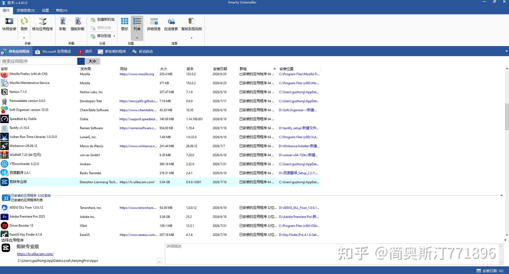Viewport: 509px width, 274px height.
Task: Click the 4DDiG DLL Fixer icon
Action: [4, 208]
